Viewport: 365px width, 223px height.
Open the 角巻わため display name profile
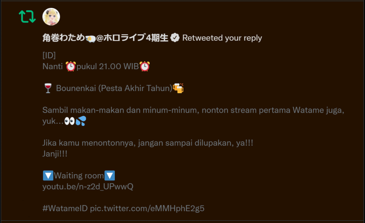[x=105, y=37]
